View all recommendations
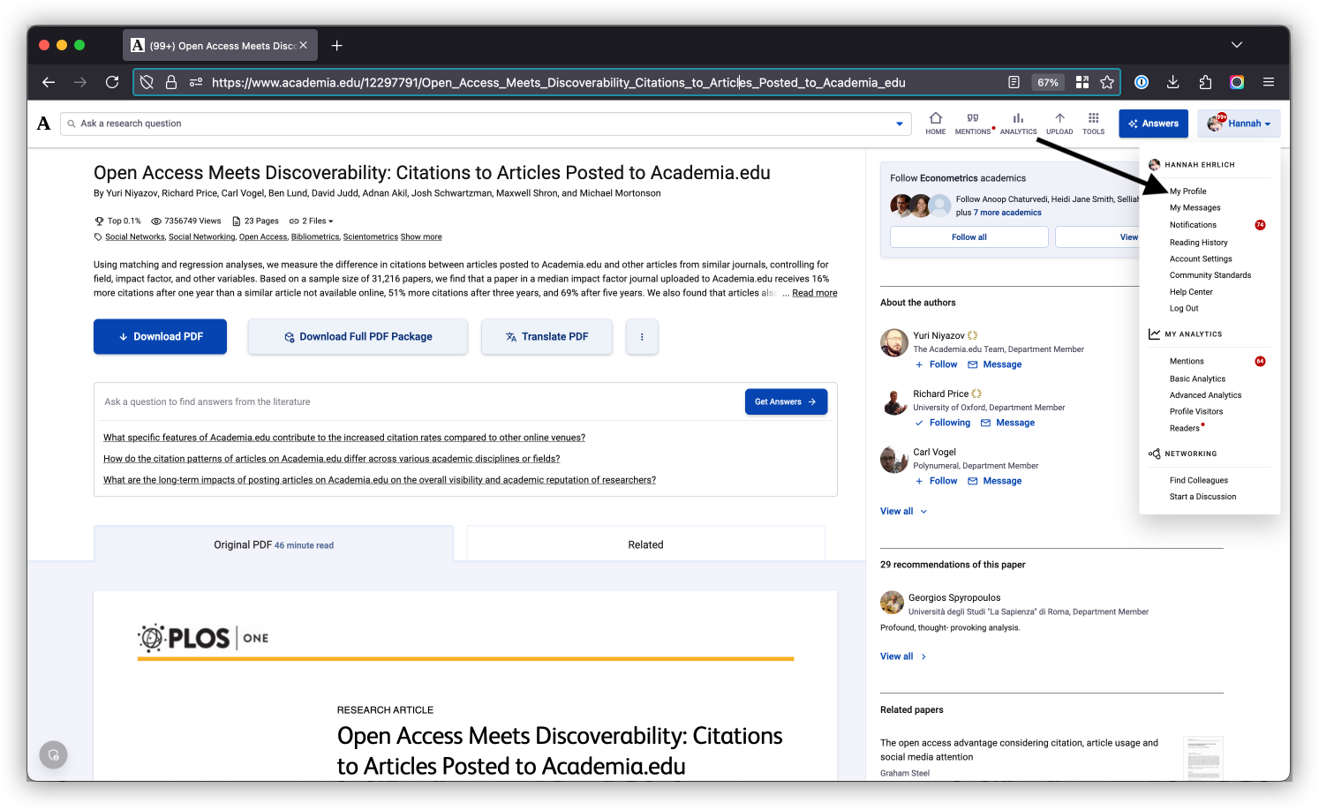1319x810 pixels. click(x=903, y=656)
